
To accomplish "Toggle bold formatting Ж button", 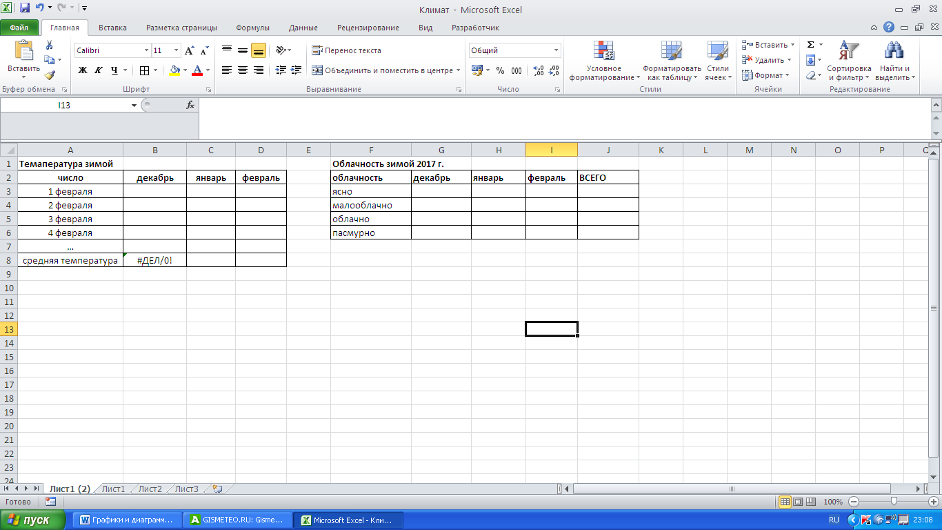I will (x=83, y=70).
